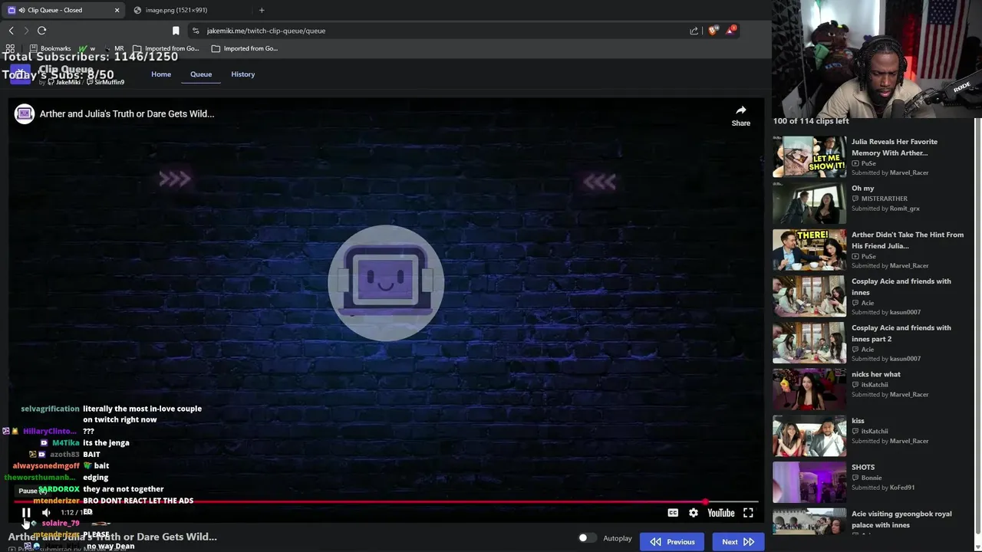Select the kiss clip thumbnail

809,435
